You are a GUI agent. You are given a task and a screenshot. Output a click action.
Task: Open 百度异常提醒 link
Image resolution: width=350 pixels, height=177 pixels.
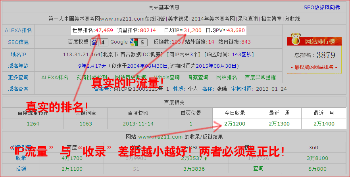[260, 78]
